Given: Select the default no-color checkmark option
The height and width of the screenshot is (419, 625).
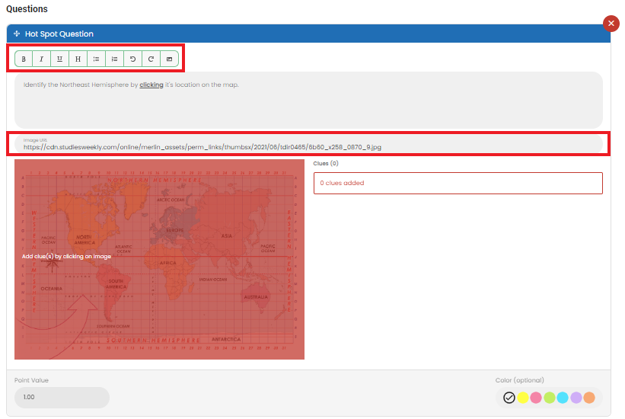Looking at the screenshot, I should pyautogui.click(x=509, y=398).
